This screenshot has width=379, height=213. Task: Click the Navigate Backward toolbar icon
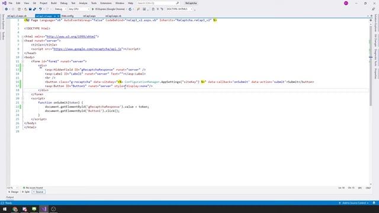pos(7,9)
